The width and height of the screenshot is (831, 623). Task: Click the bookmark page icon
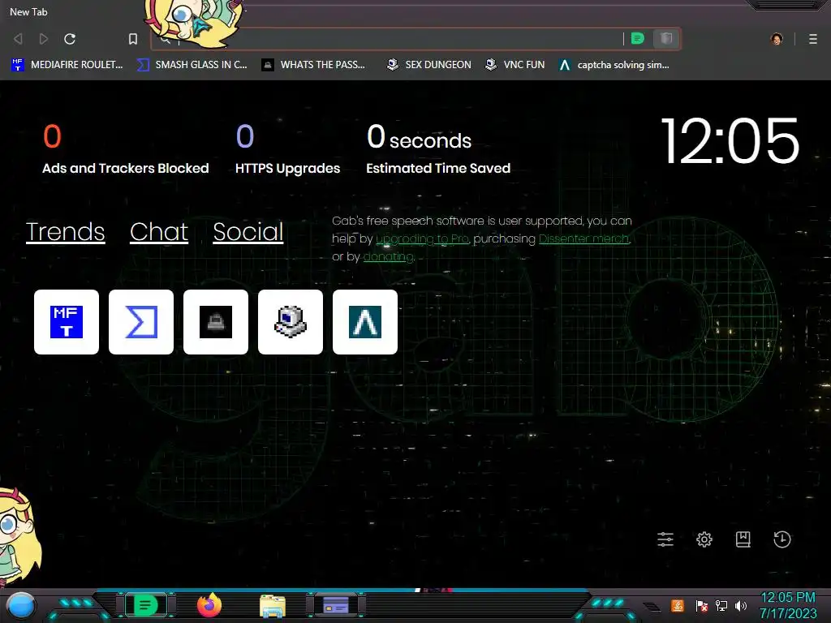[133, 39]
